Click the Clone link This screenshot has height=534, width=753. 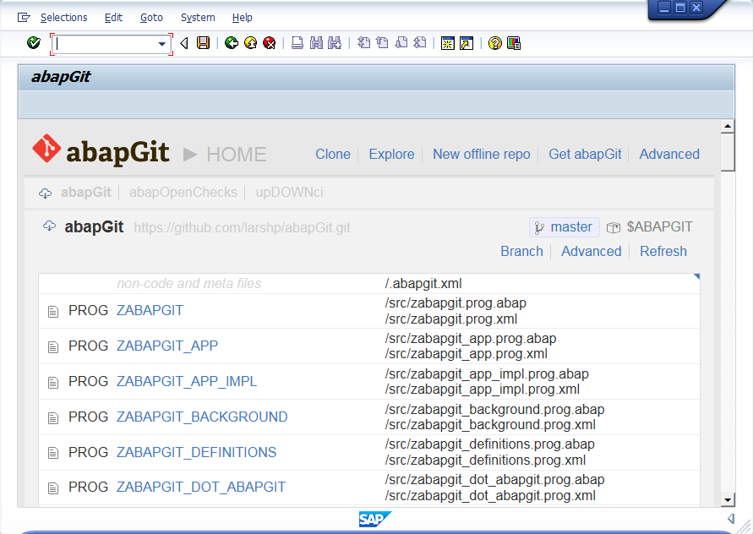pyautogui.click(x=333, y=154)
